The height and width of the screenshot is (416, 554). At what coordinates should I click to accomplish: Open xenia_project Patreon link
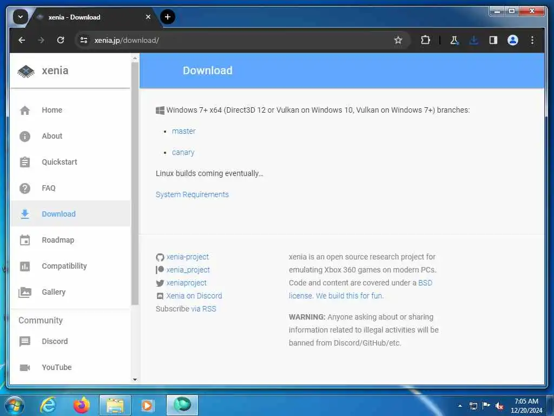[188, 270]
